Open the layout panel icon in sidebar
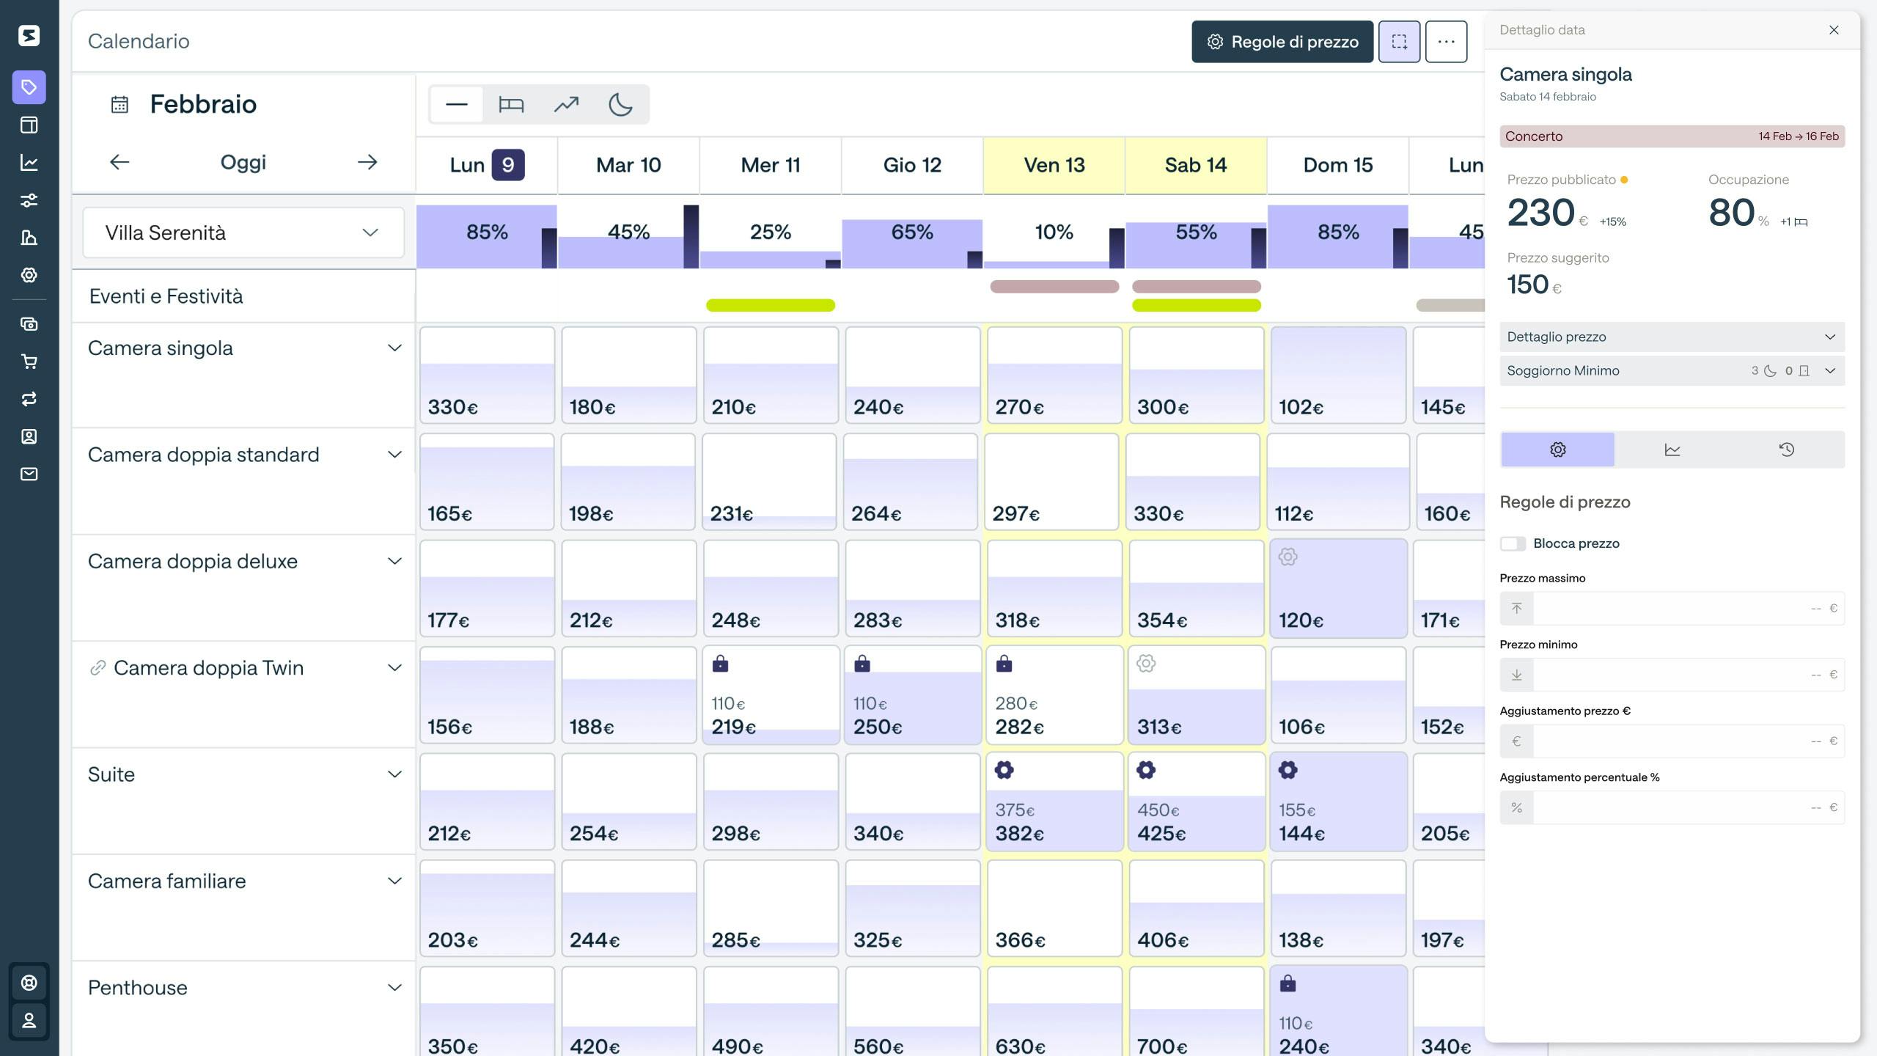The height and width of the screenshot is (1056, 1877). [x=29, y=125]
